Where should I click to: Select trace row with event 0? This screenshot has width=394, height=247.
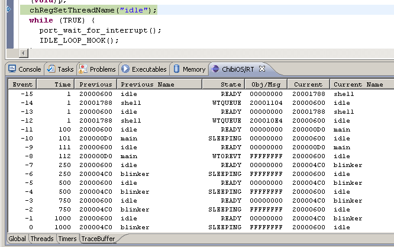201,227
